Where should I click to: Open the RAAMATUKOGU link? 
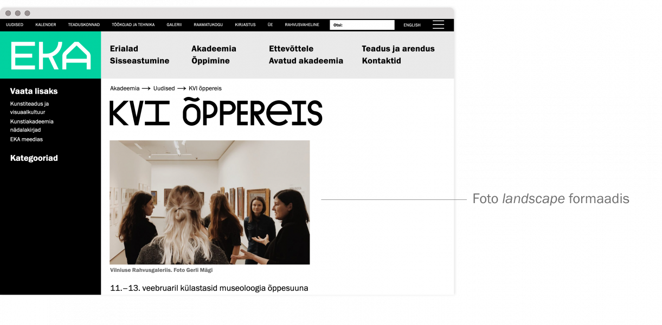tap(208, 25)
